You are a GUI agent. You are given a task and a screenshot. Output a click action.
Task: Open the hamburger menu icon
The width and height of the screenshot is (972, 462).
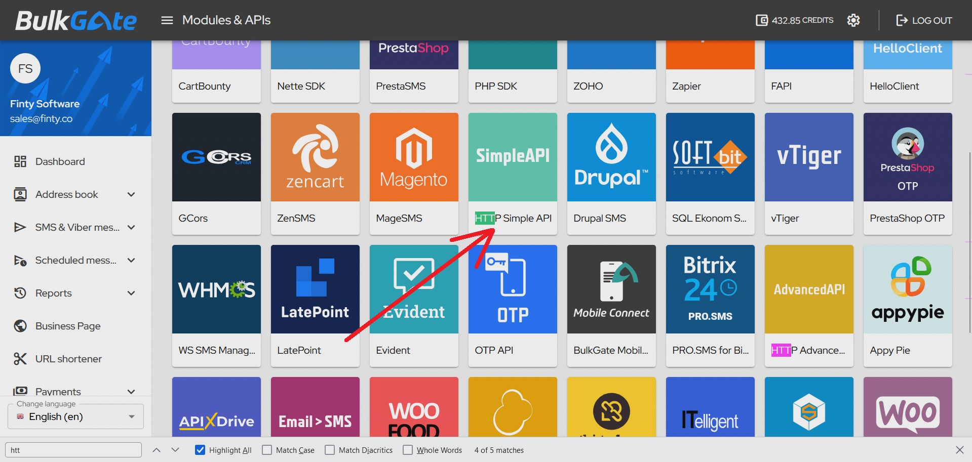pyautogui.click(x=167, y=20)
